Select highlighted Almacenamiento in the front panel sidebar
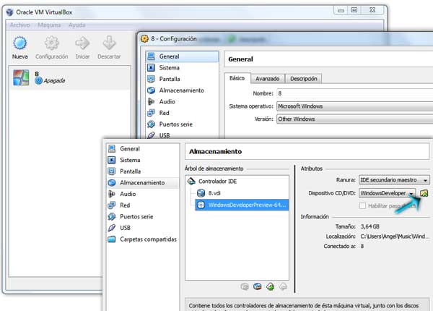This screenshot has height=311, width=433. click(x=143, y=183)
